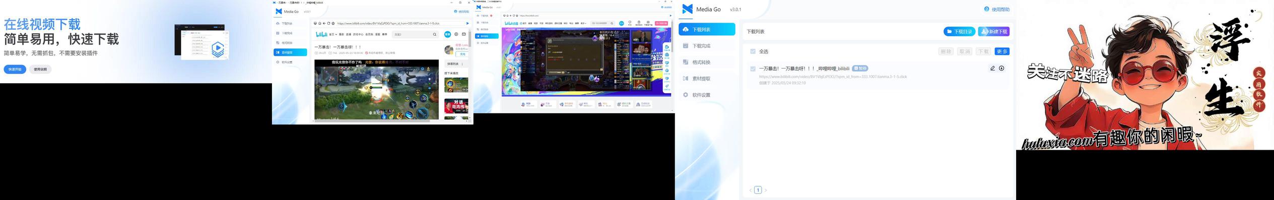Select the 格式转换 sidebar icon

(686, 62)
